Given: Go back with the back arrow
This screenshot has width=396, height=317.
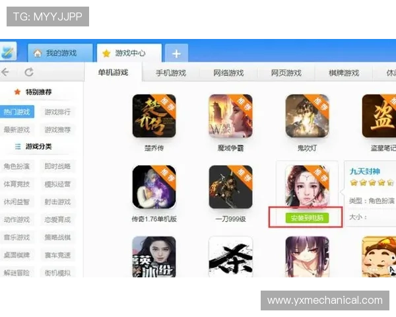Looking at the screenshot, I should (x=5, y=72).
